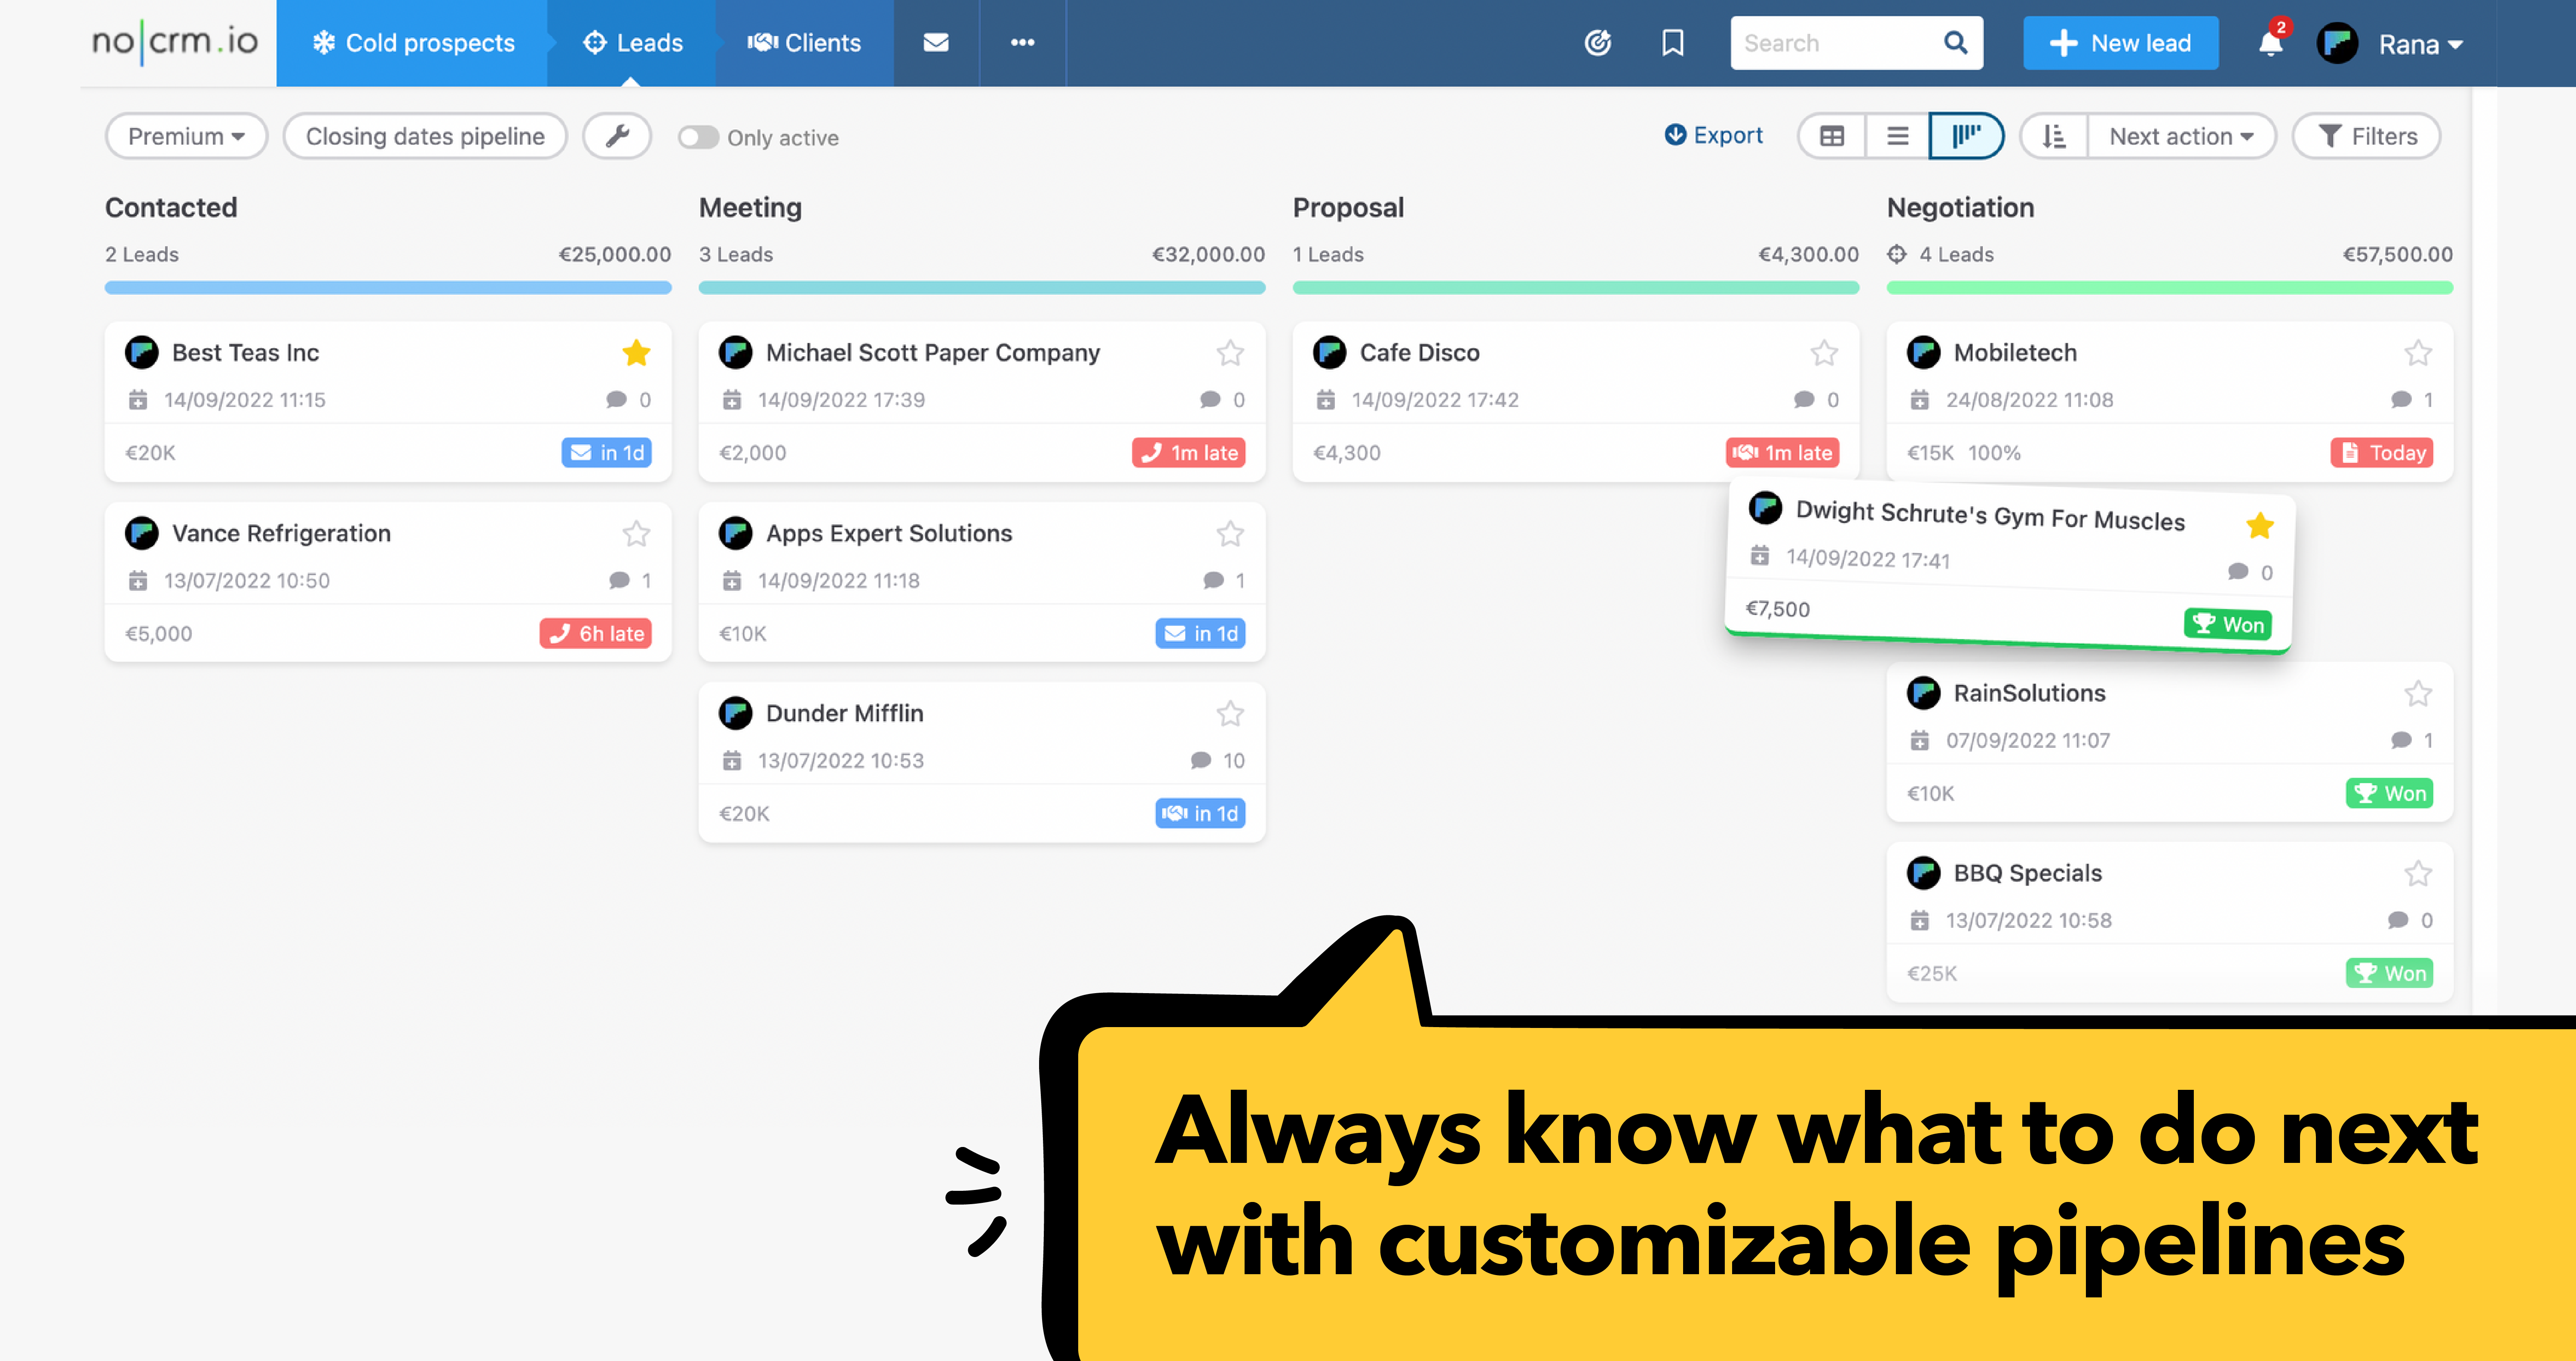
Task: Click inside the Search field
Action: click(x=1840, y=43)
